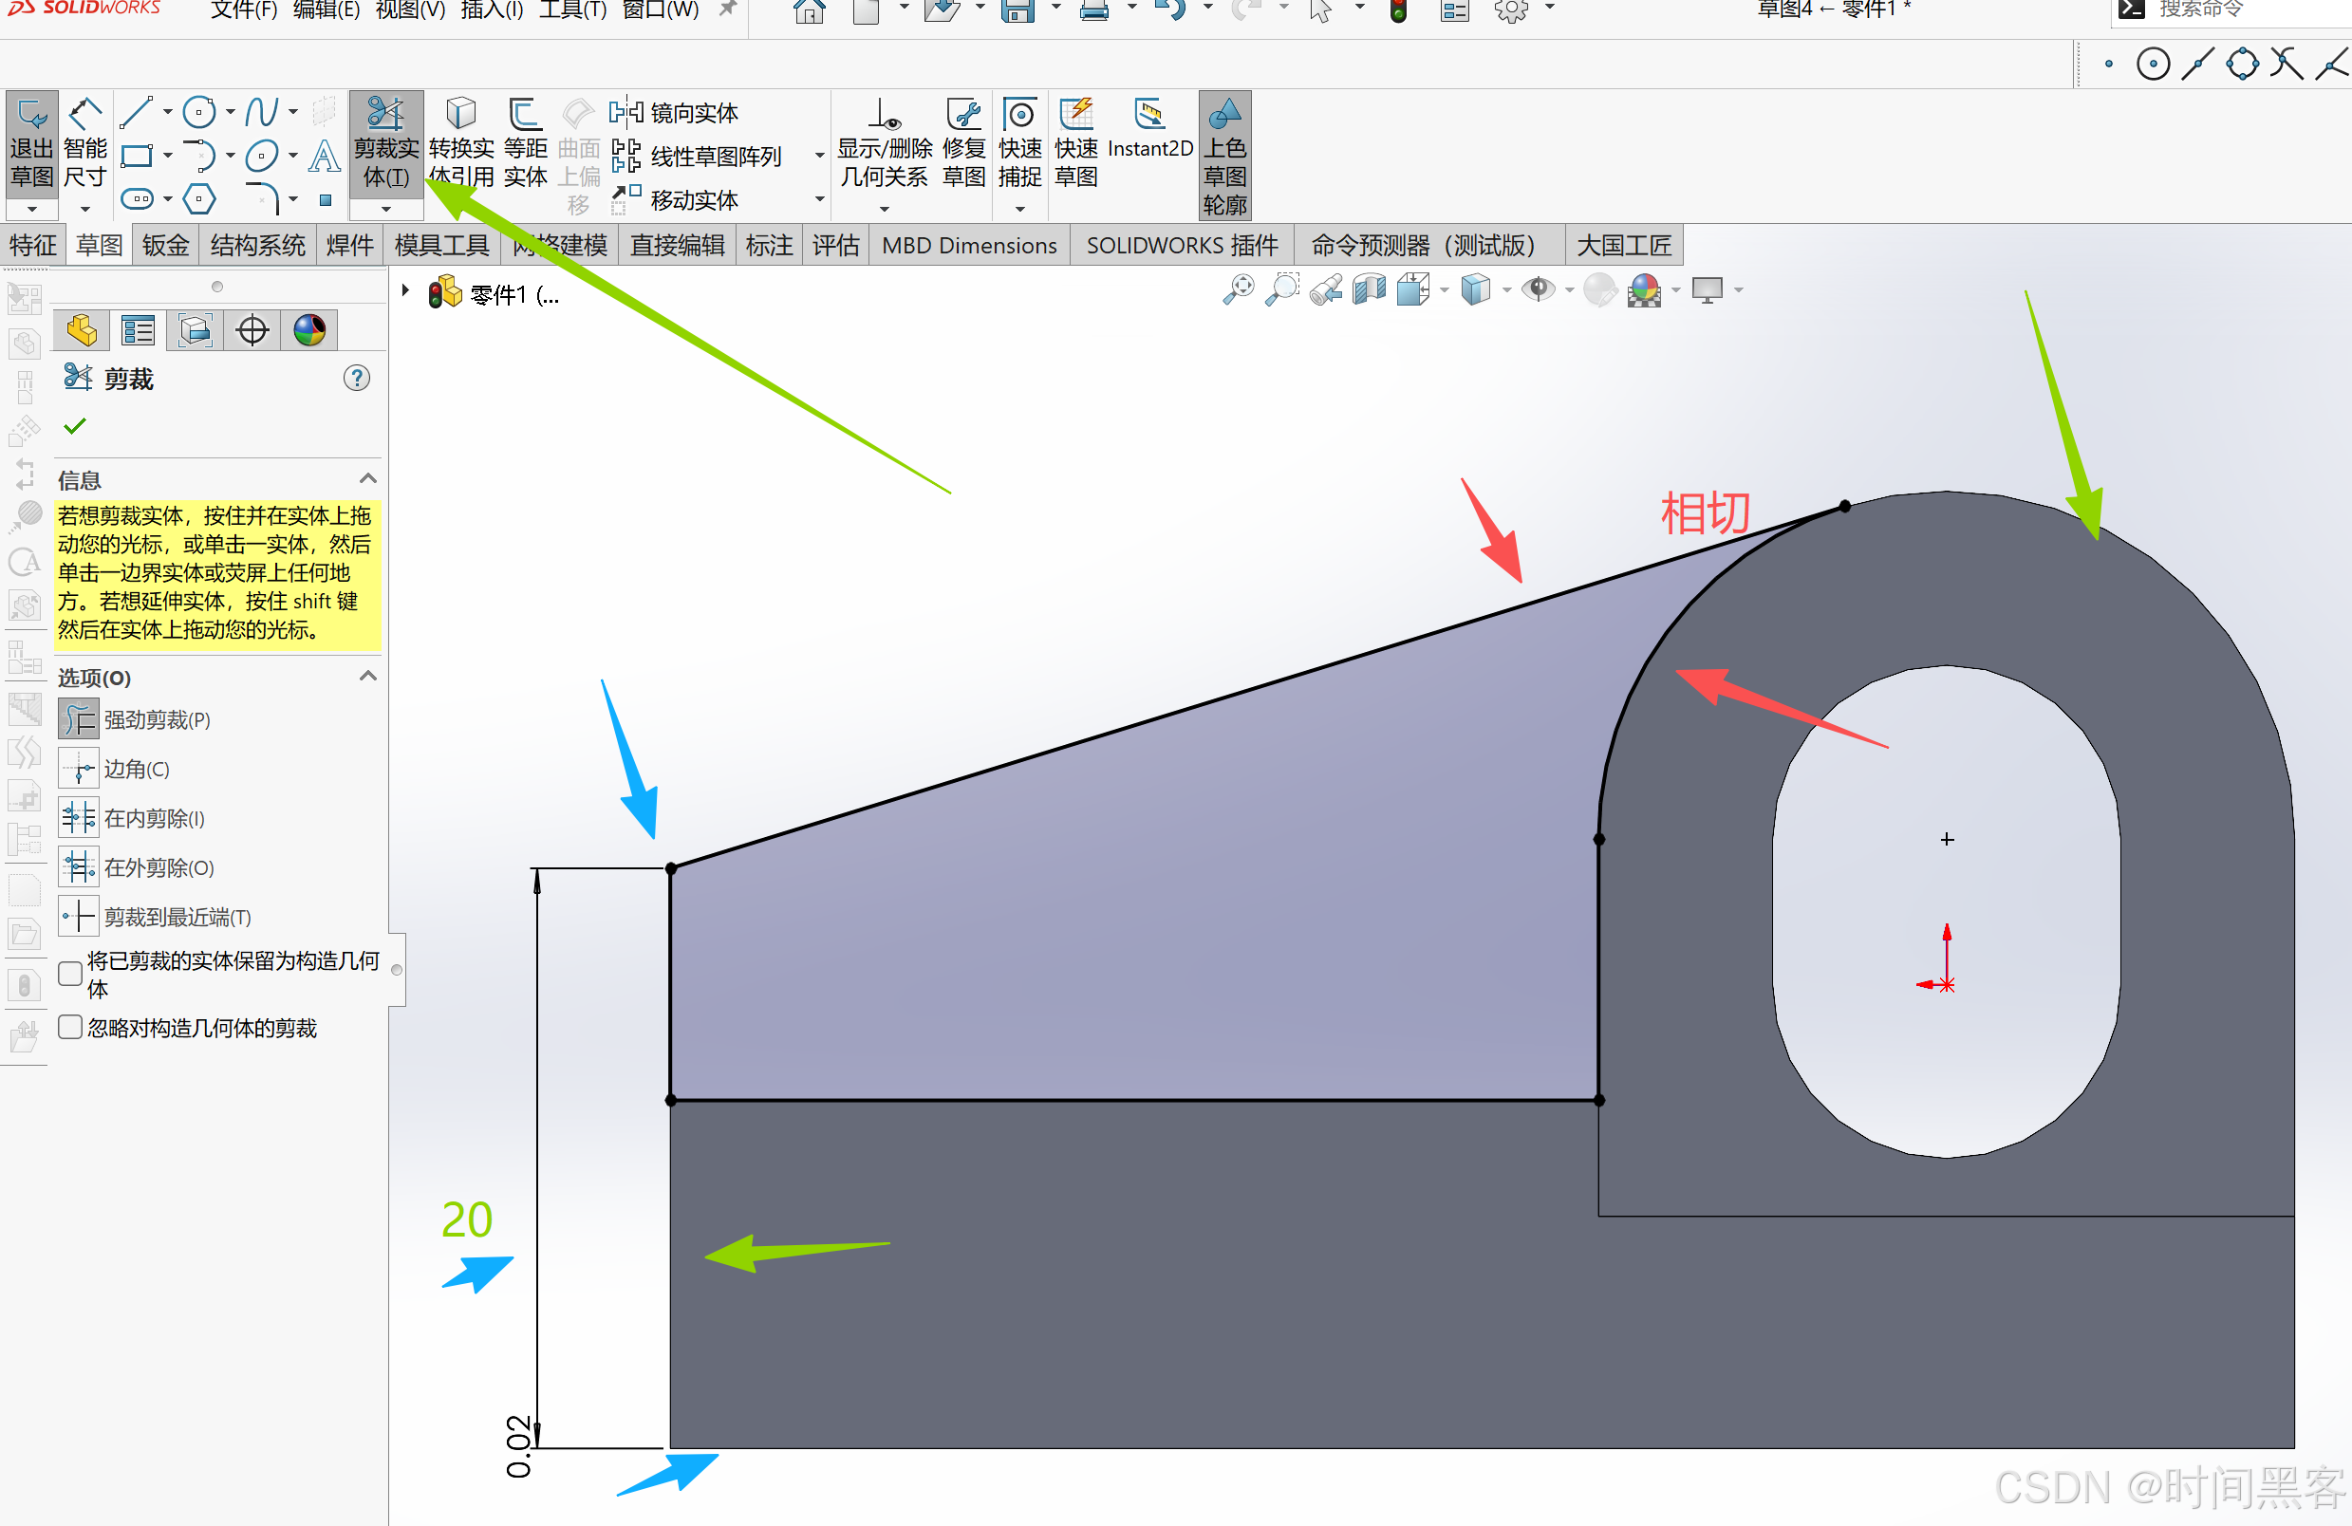Viewport: 2352px width, 1526px height.
Task: Open the Appearances color wheel tab
Action: point(309,330)
